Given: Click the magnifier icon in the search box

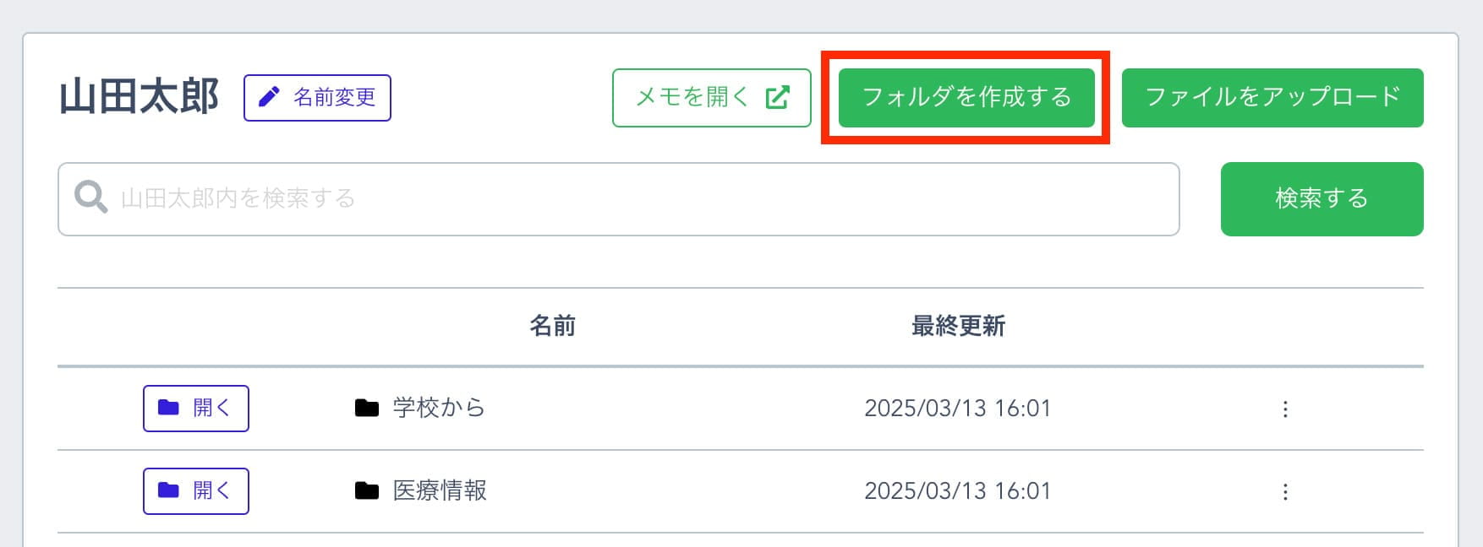Looking at the screenshot, I should pyautogui.click(x=90, y=198).
